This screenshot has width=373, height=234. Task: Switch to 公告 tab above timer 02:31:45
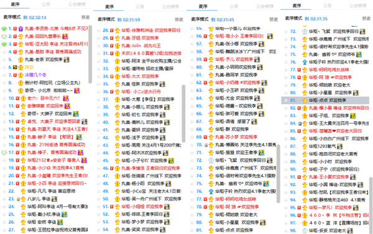[234, 6]
